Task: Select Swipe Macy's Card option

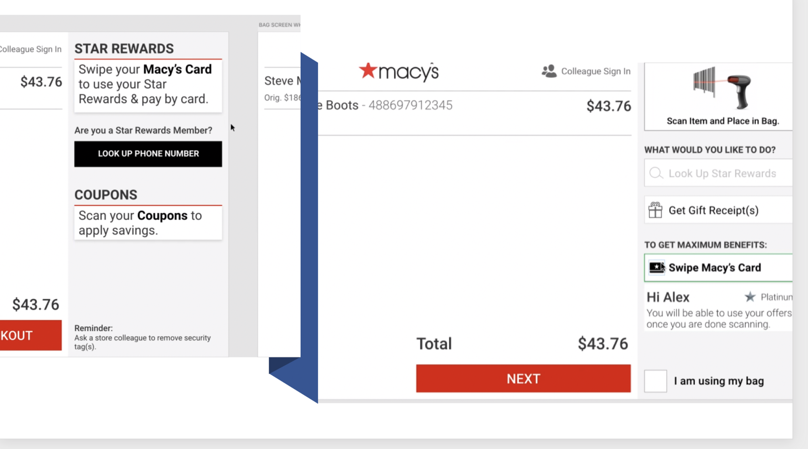Action: point(718,267)
